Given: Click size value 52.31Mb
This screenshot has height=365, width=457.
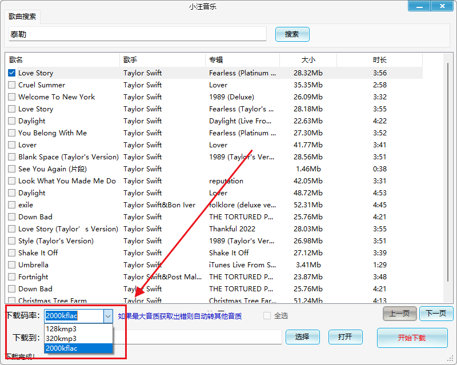Looking at the screenshot, I should click(308, 205).
